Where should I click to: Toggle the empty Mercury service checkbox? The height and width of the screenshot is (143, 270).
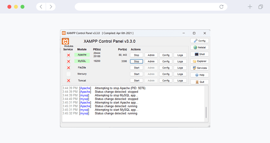[68, 74]
